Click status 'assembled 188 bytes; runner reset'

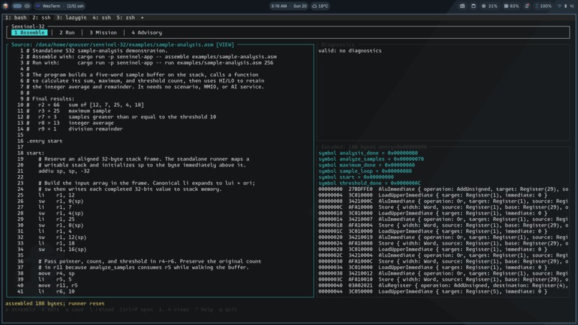coord(55,303)
